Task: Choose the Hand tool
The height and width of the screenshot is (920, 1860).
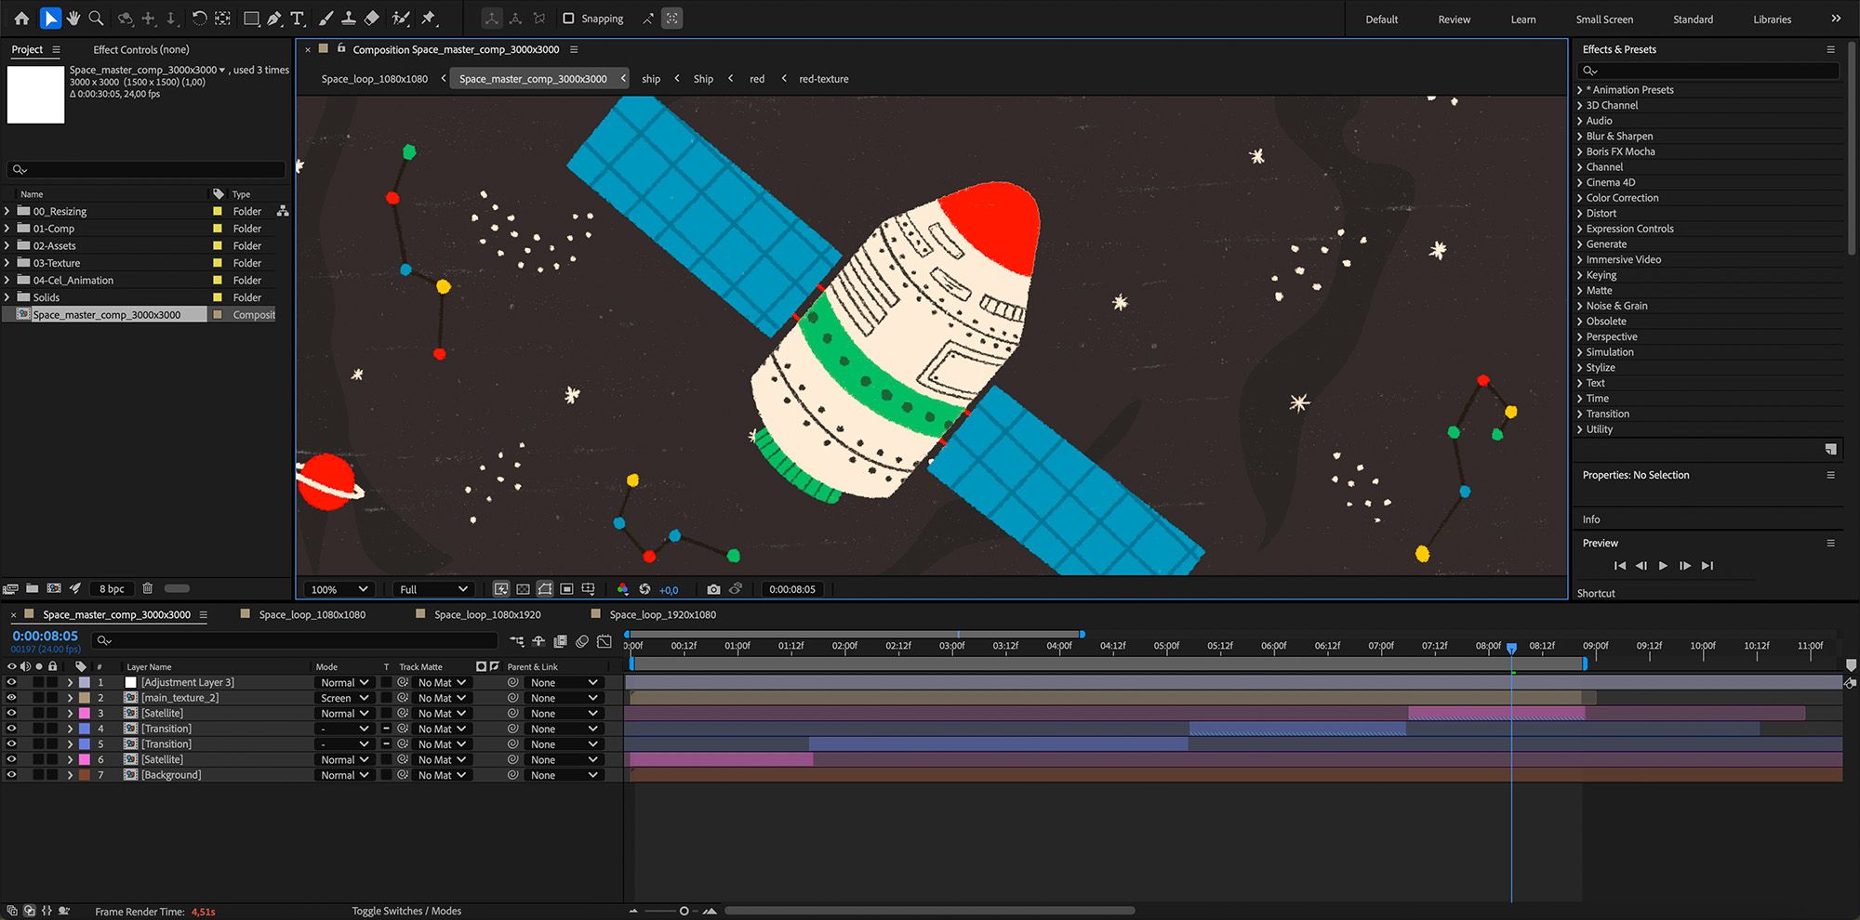Action: point(73,19)
